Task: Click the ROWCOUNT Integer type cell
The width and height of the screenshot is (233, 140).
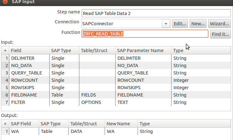Action: pyautogui.click(x=181, y=80)
